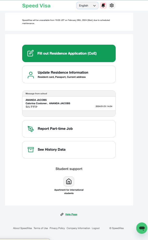The image size is (148, 240).
Task: Click Terms of Use in footer
Action: coord(41,228)
